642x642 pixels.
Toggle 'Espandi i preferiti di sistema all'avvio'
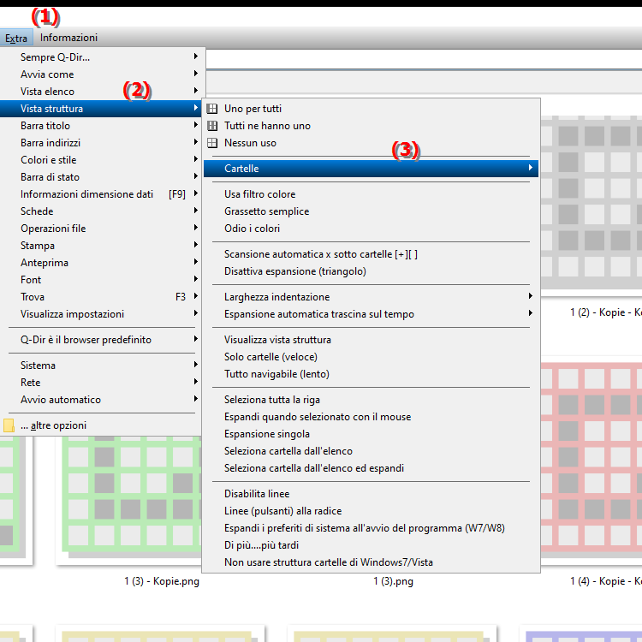pyautogui.click(x=371, y=529)
